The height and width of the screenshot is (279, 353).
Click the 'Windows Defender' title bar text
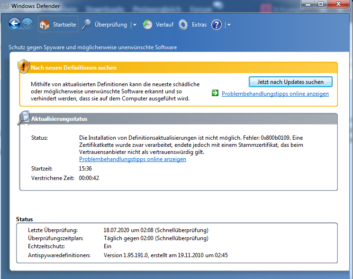point(36,6)
